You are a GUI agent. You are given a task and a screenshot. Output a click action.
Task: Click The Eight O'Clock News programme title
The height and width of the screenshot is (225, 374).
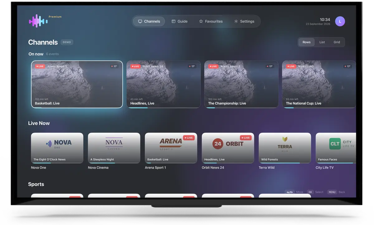pyautogui.click(x=50, y=159)
